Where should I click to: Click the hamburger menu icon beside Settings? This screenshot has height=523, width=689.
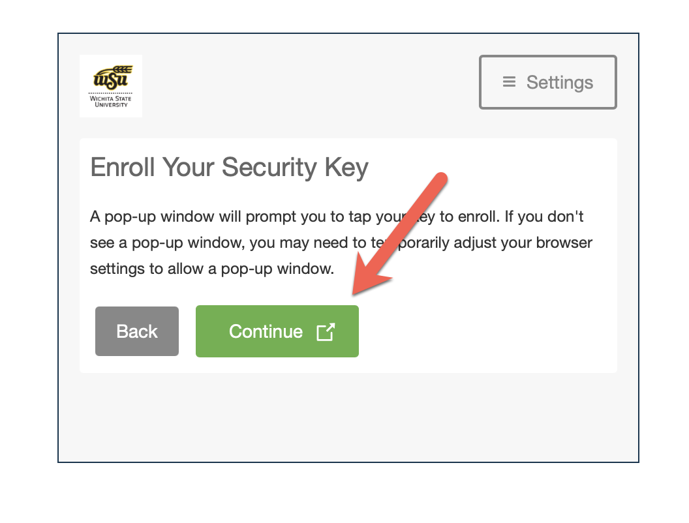coord(509,82)
